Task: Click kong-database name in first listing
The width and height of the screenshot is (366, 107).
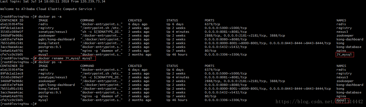Action: (x=349, y=47)
